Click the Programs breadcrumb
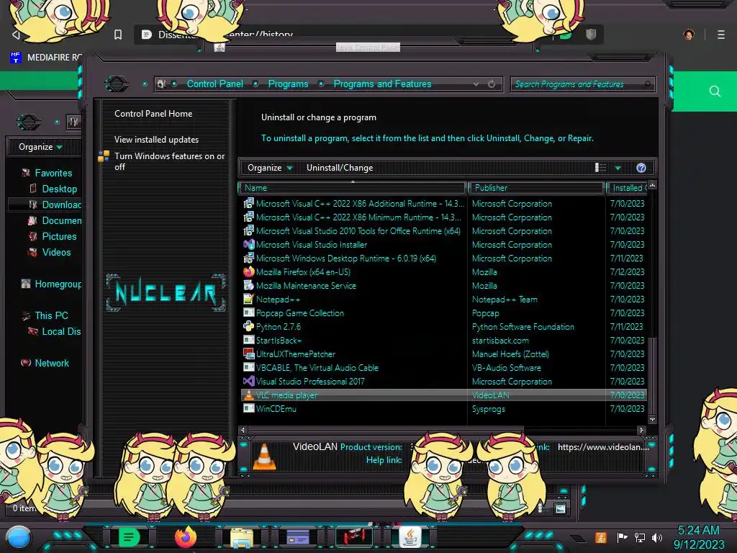Screen dimensions: 737x553 (x=288, y=84)
